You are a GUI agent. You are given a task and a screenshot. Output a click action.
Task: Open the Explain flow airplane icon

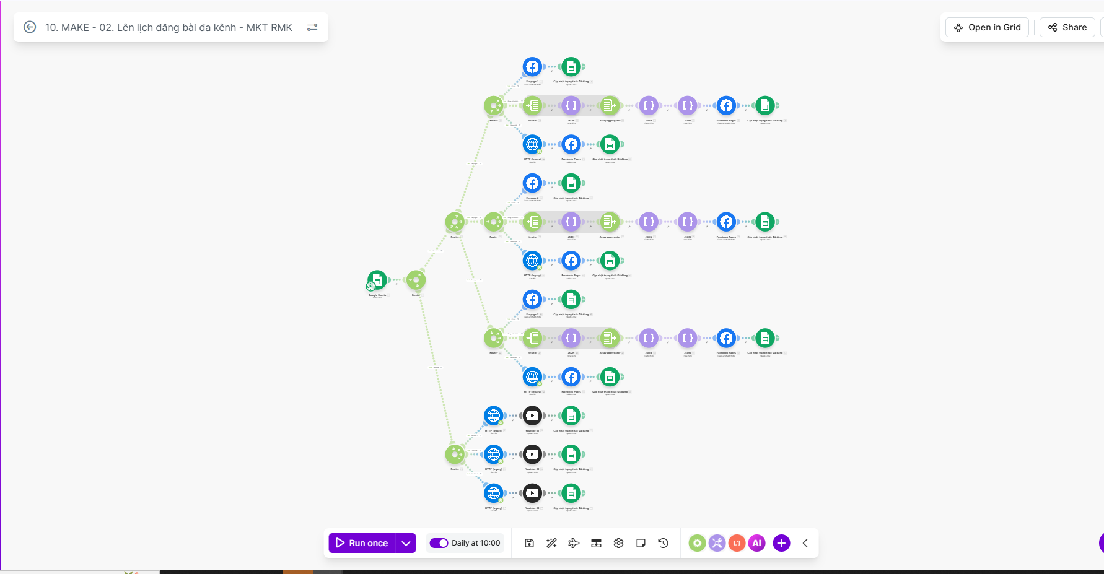pos(574,543)
